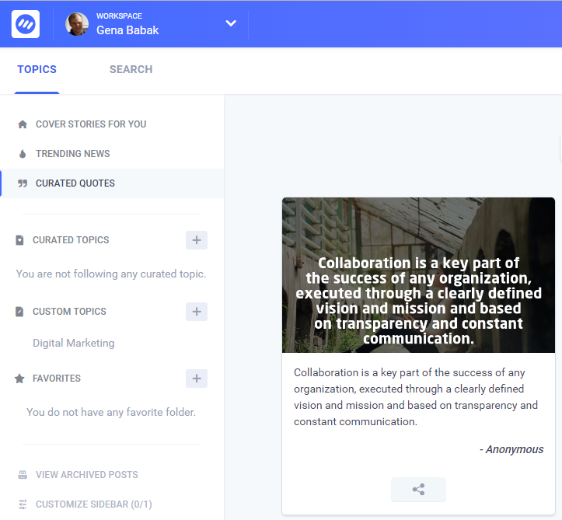562x520 pixels.
Task: Select the Gena Babak workspace name
Action: pyautogui.click(x=127, y=30)
